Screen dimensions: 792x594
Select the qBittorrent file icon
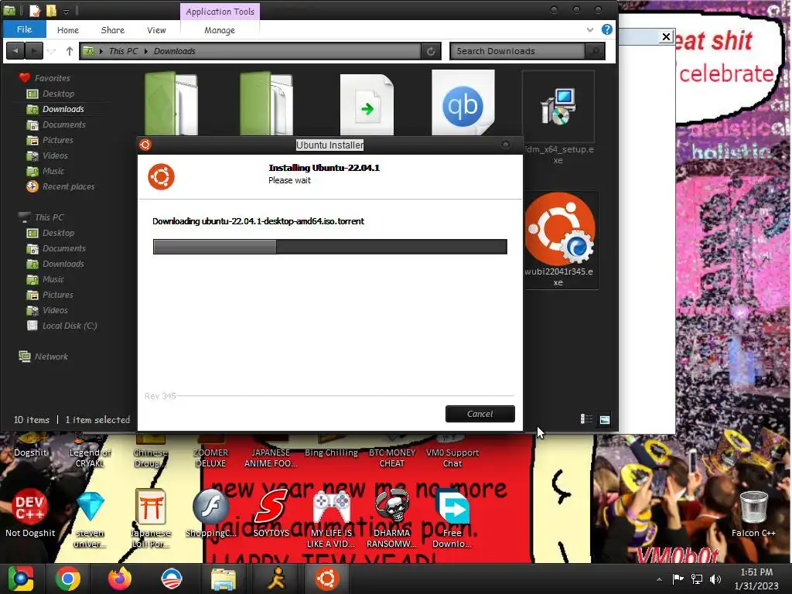click(x=463, y=103)
